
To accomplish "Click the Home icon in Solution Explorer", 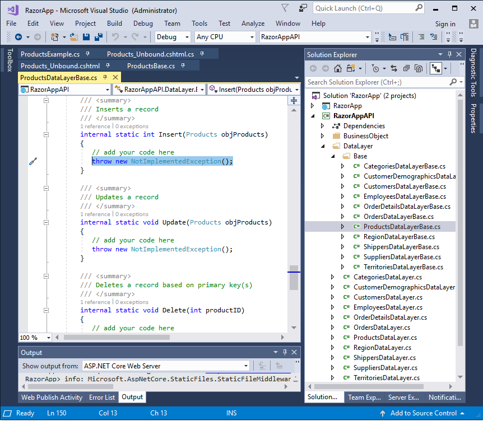I will (x=338, y=68).
